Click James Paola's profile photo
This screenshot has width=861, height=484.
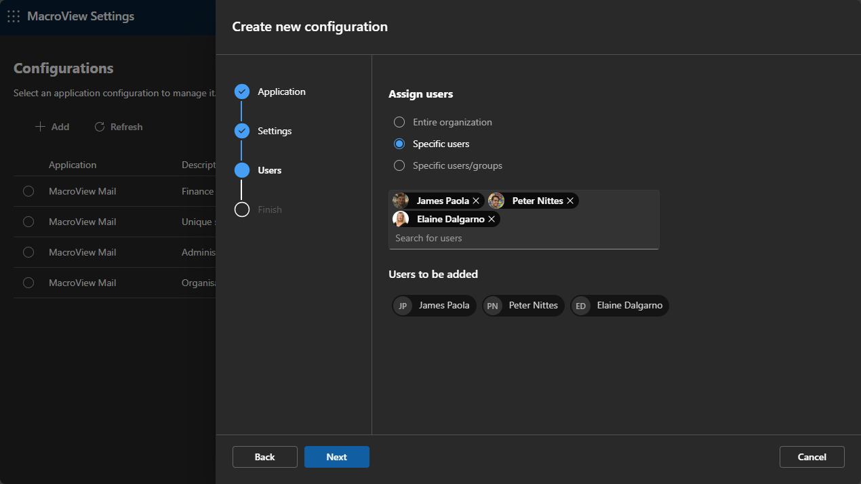click(401, 201)
